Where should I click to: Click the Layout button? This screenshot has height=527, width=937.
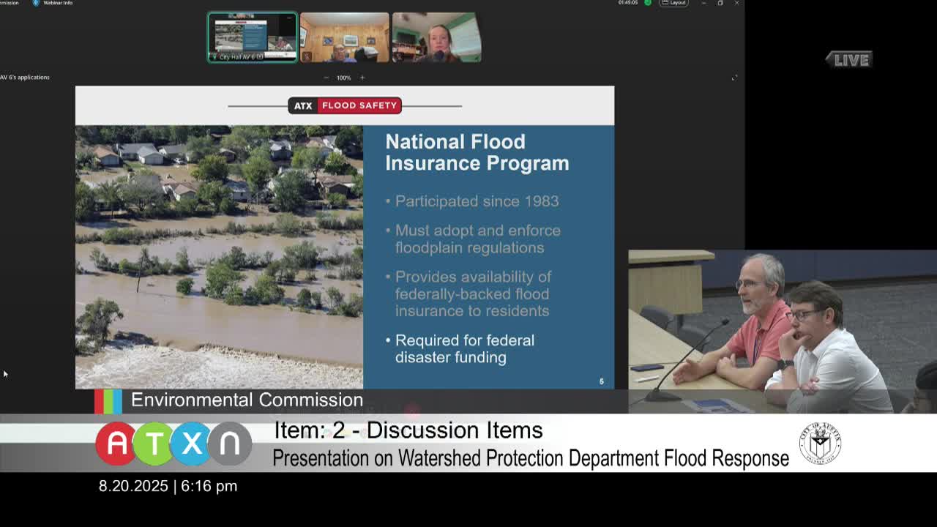pos(673,3)
